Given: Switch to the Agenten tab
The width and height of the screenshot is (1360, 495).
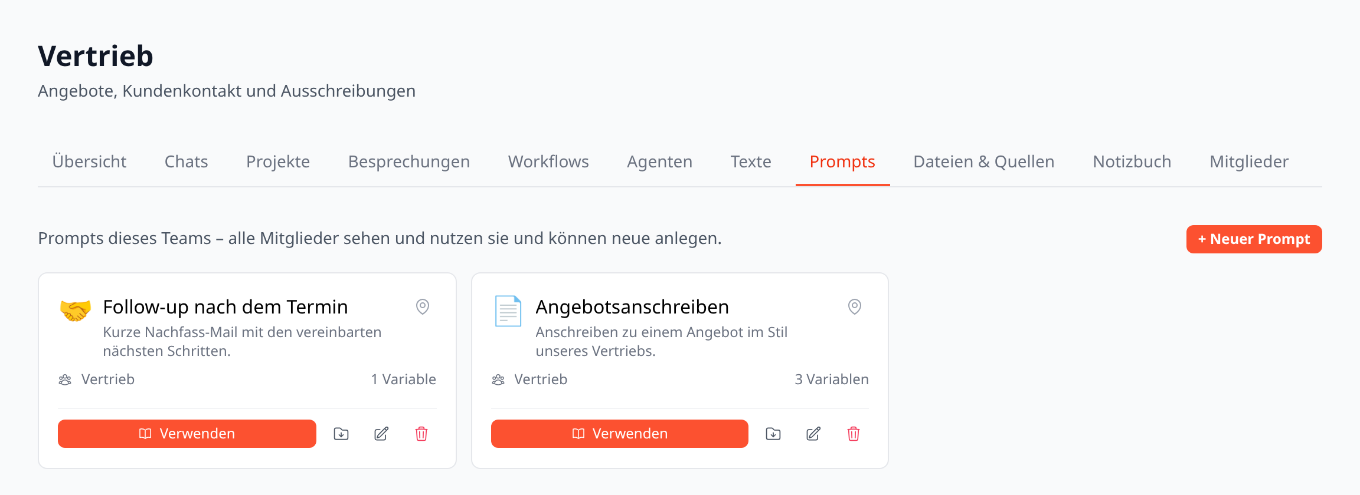Looking at the screenshot, I should click(x=659, y=161).
